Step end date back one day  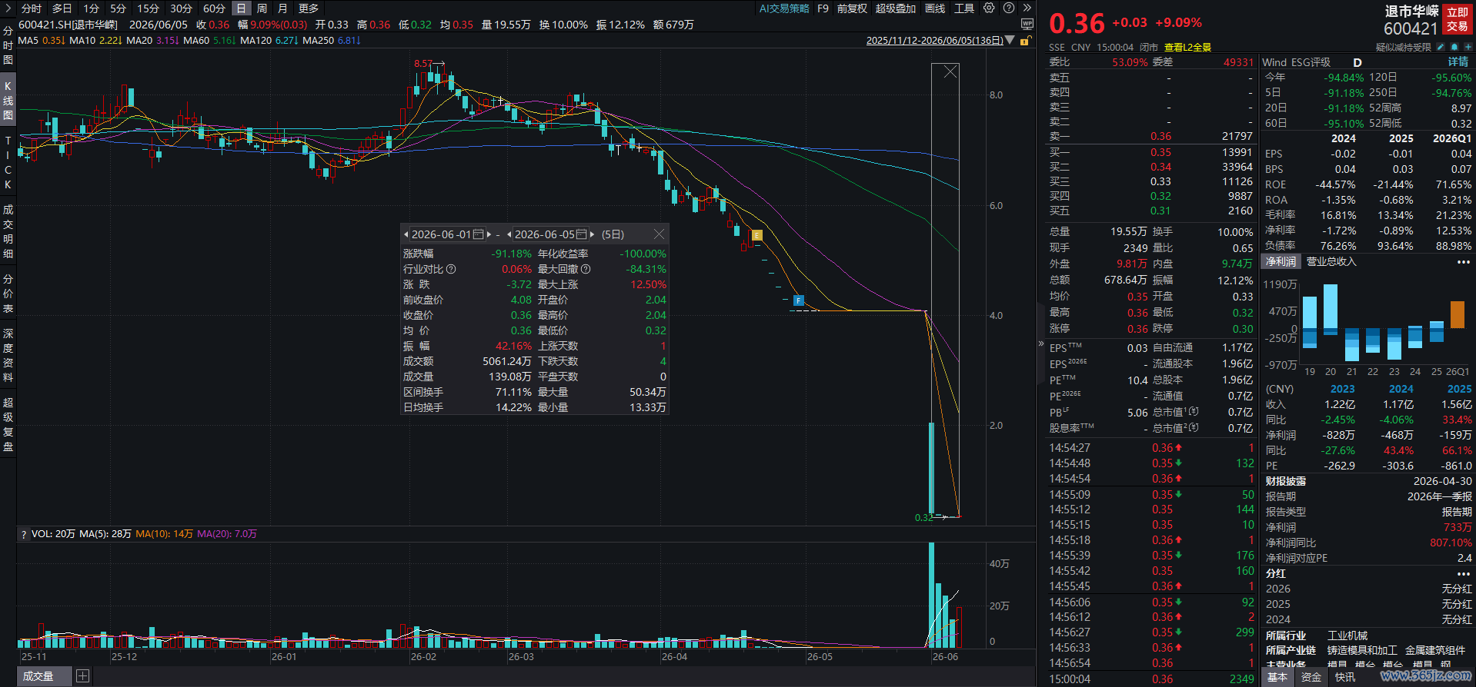click(x=509, y=234)
